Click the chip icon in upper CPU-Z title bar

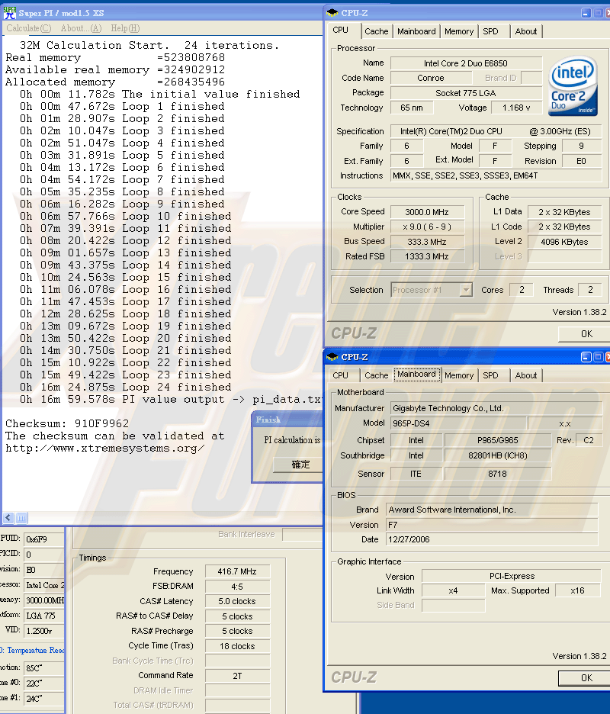pos(332,13)
